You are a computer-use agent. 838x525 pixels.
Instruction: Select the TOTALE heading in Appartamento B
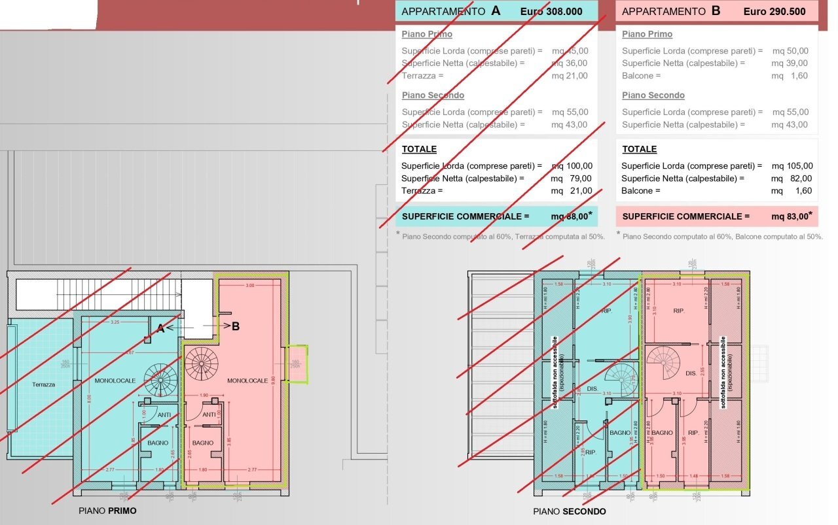(x=639, y=149)
